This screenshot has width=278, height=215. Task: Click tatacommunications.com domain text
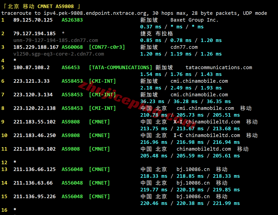[219, 67]
